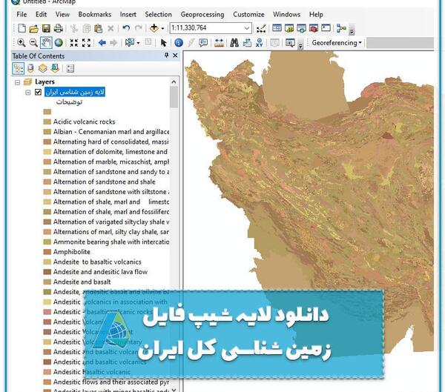This screenshot has width=445, height=392.
Task: Open the Georeferencing dropdown menu
Action: pyautogui.click(x=337, y=43)
